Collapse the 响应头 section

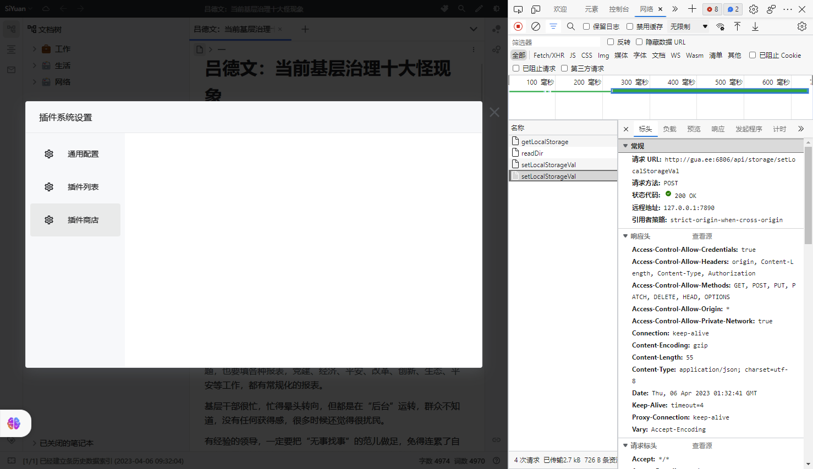[x=625, y=236]
